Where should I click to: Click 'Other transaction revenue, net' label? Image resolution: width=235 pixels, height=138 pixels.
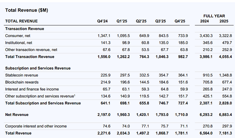click(x=31, y=50)
